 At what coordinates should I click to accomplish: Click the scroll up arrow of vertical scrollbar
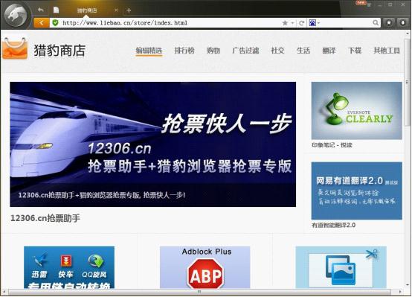(x=408, y=33)
